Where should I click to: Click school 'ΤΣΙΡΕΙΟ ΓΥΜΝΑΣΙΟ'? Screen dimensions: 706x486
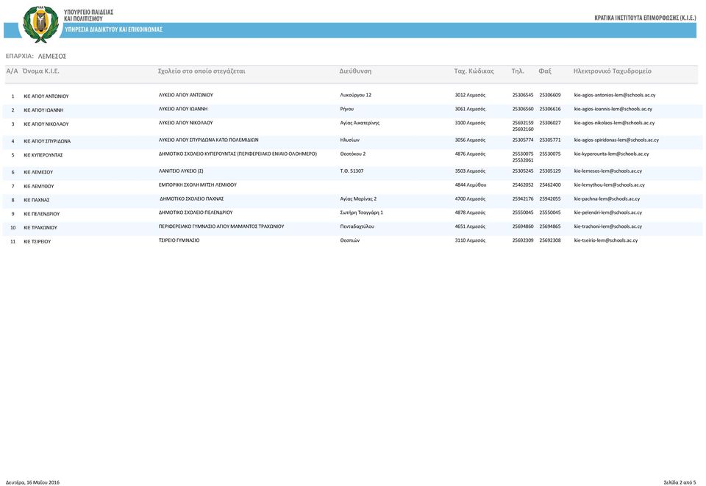tap(179, 240)
